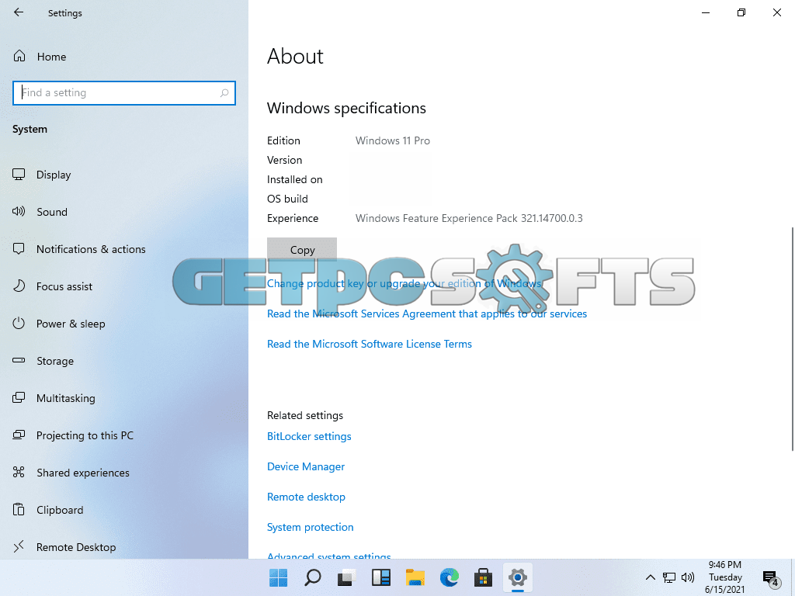Screen dimensions: 795x596
Task: Restore down the Settings window
Action: coord(741,12)
